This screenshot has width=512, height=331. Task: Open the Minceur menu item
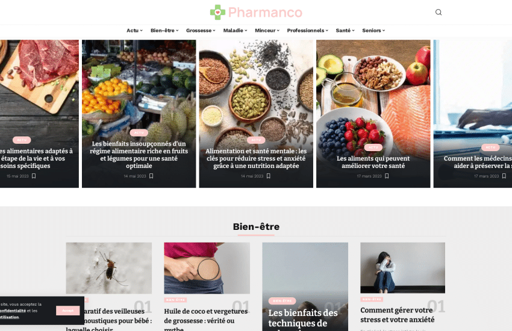(267, 30)
